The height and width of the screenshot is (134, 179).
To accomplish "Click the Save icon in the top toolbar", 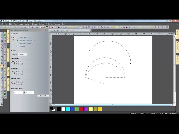I will [8, 27].
